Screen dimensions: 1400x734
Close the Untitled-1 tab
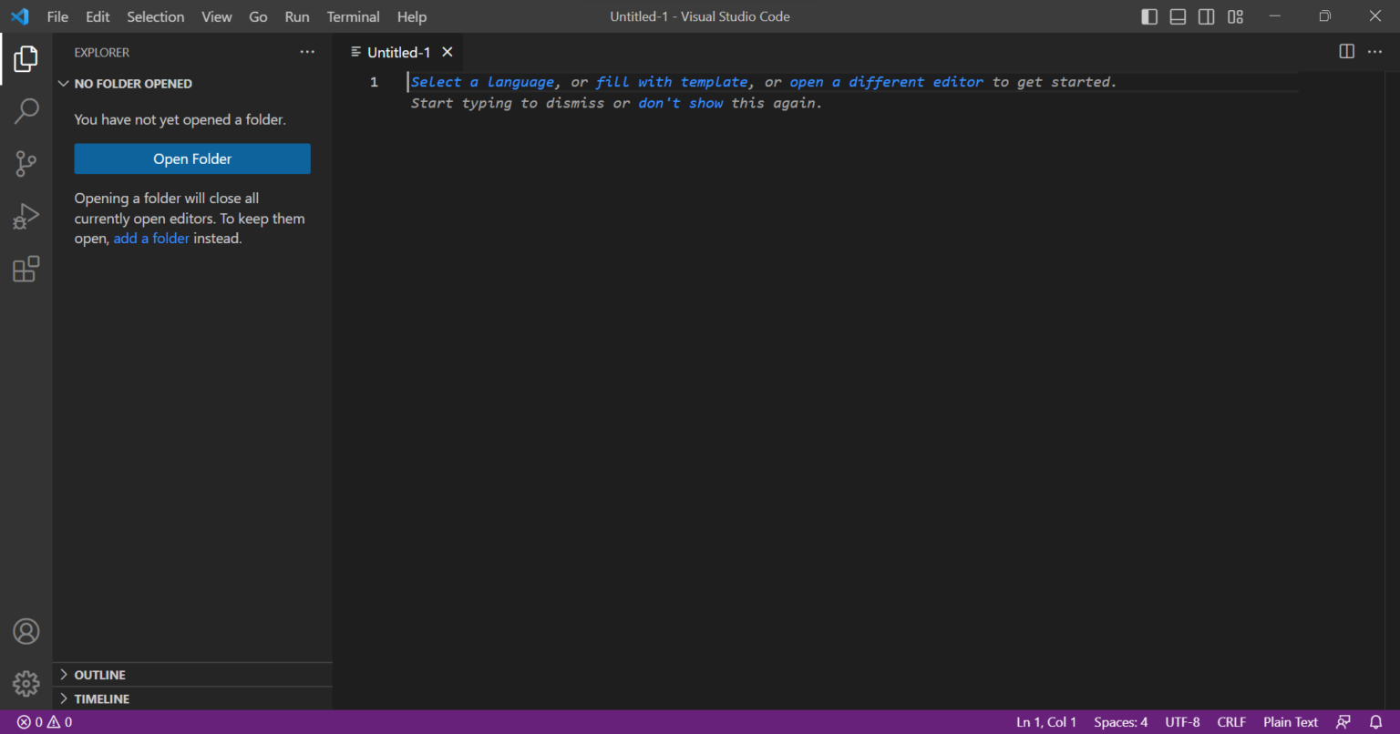tap(448, 52)
